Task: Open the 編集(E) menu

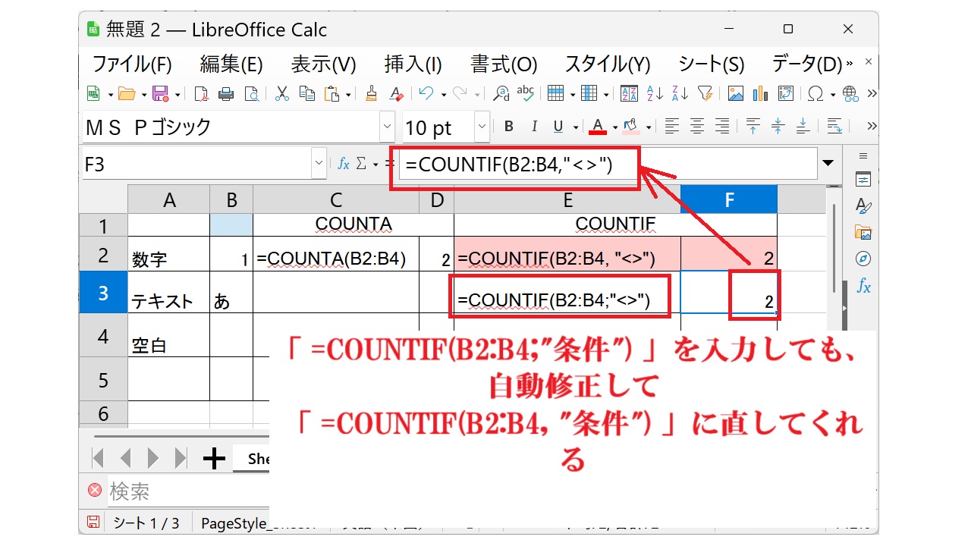Action: pos(231,64)
